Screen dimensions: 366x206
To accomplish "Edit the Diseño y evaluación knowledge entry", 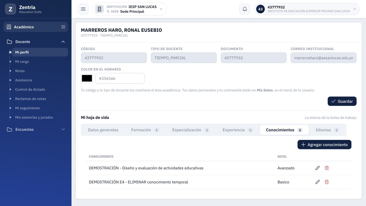I will click(x=317, y=168).
